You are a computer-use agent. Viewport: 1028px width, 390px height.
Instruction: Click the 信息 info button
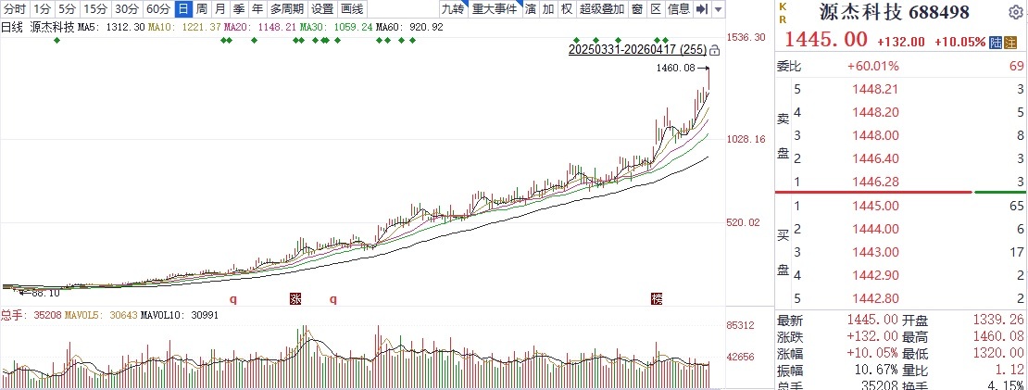pyautogui.click(x=679, y=9)
